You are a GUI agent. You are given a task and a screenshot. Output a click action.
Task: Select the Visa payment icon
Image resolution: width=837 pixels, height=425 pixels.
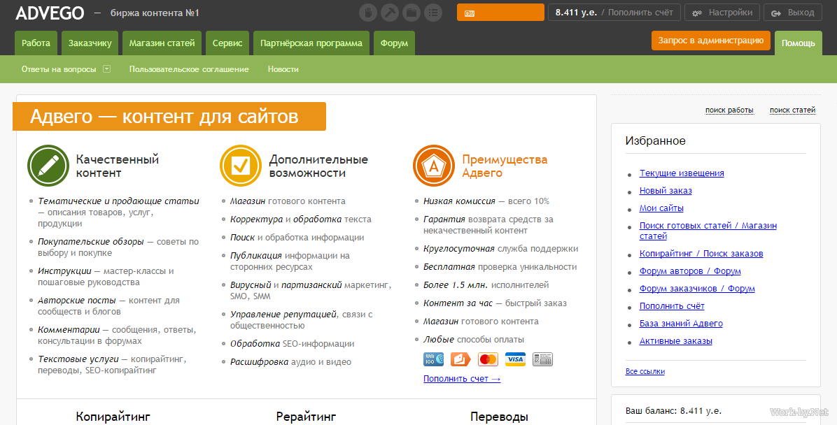(x=515, y=359)
